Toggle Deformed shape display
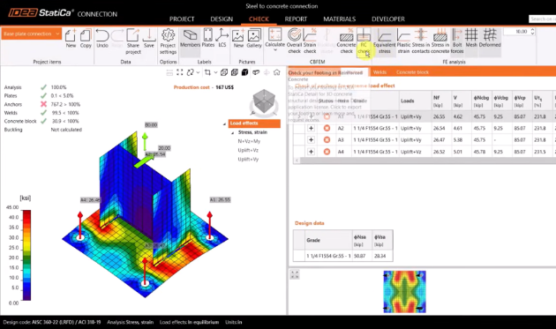Image resolution: width=556 pixels, height=329 pixels. (x=490, y=38)
